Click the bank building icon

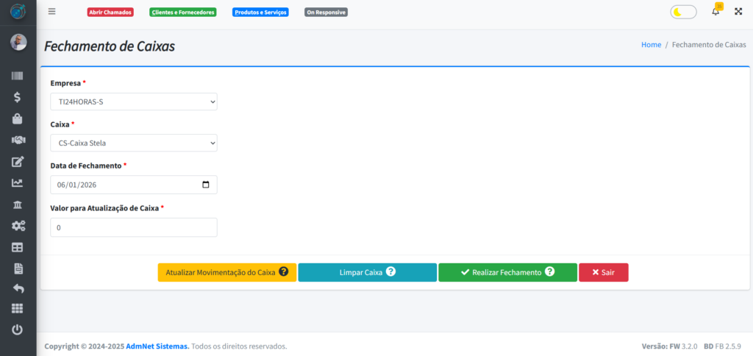(18, 204)
